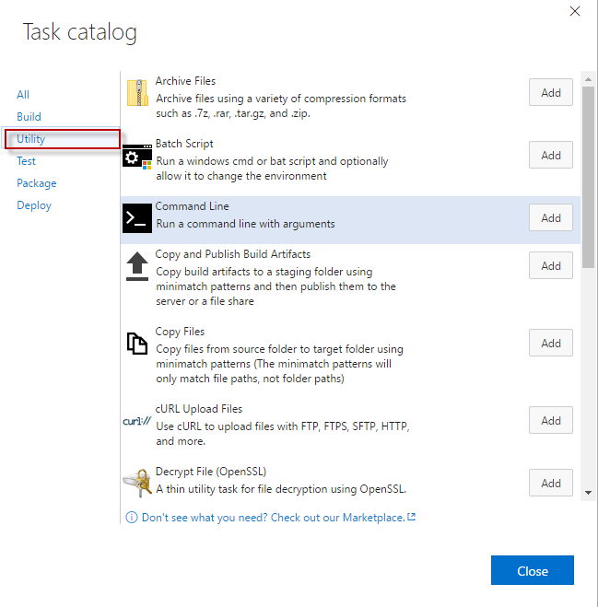Add the Command Line task
Image resolution: width=598 pixels, height=607 pixels.
point(551,218)
